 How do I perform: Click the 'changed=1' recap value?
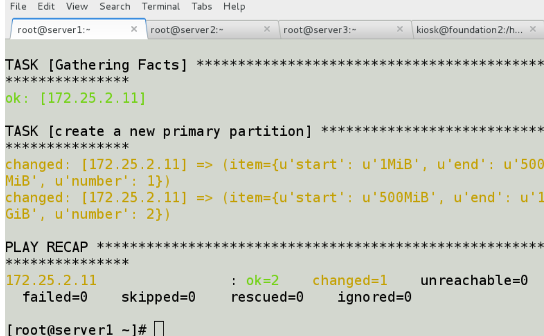click(x=350, y=280)
